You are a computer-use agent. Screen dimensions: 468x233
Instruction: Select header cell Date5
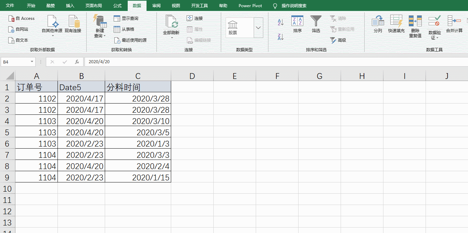tap(81, 87)
